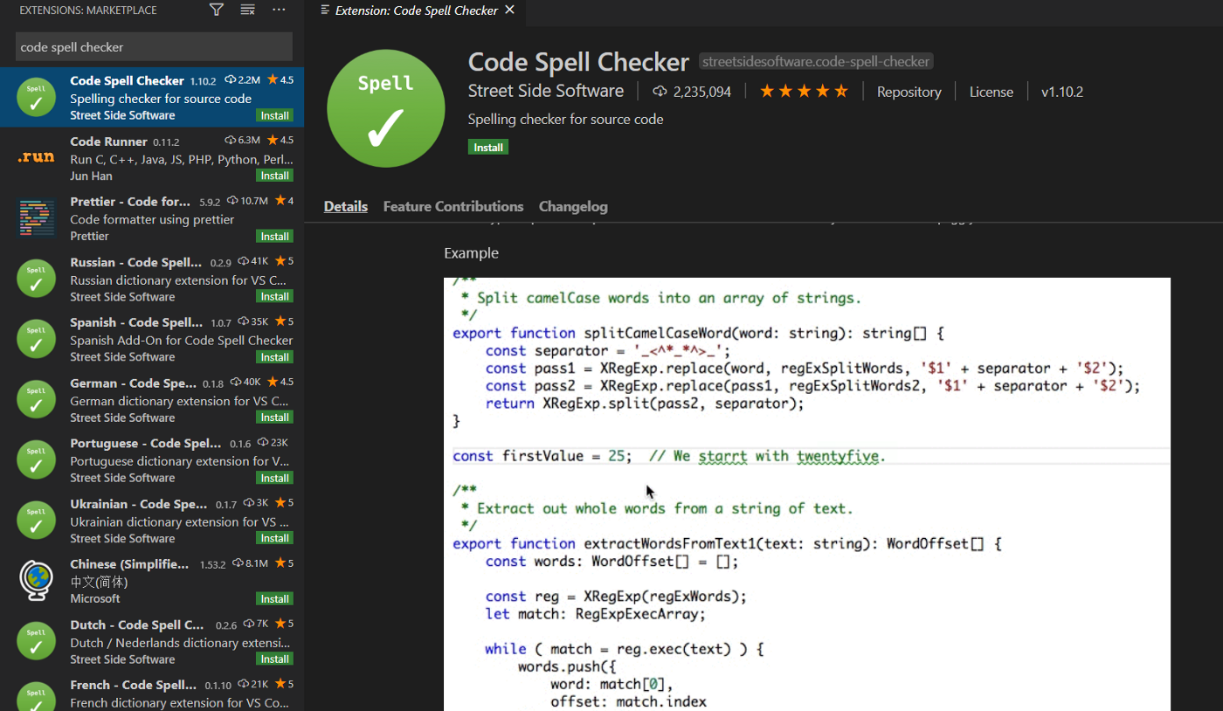Install the Code Runner extension from list

[274, 176]
